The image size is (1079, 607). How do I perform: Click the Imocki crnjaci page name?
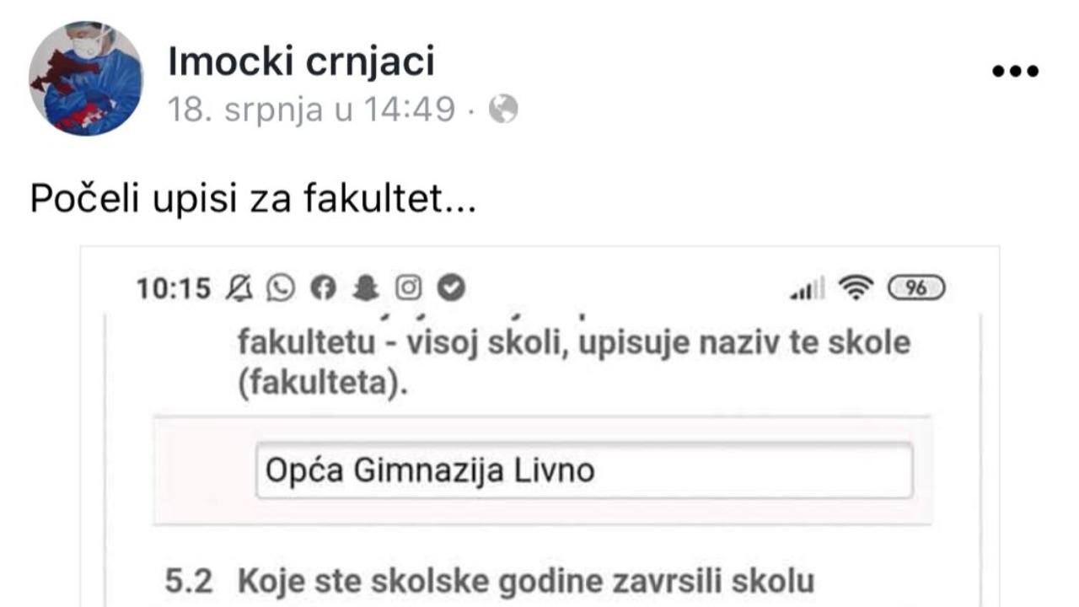coord(301,62)
